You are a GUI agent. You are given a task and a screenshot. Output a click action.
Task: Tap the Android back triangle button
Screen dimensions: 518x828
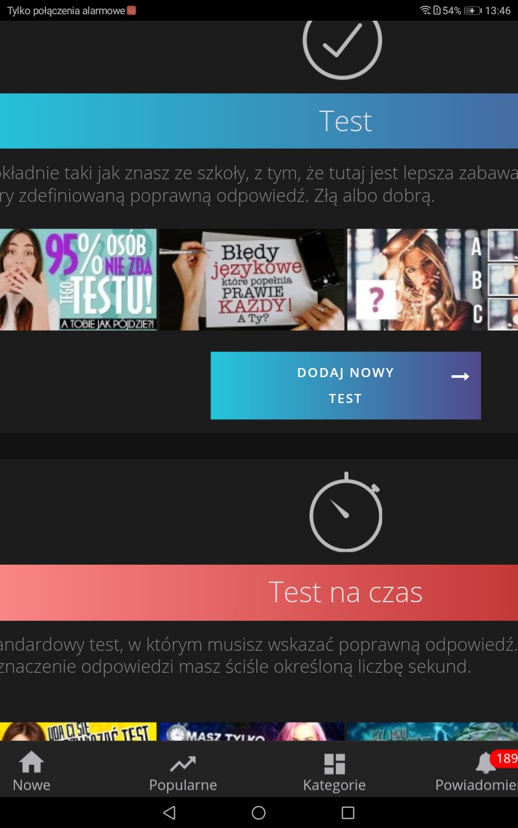point(170,812)
